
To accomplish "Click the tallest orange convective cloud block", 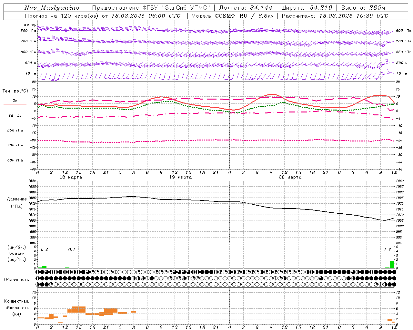I will tap(79, 309).
